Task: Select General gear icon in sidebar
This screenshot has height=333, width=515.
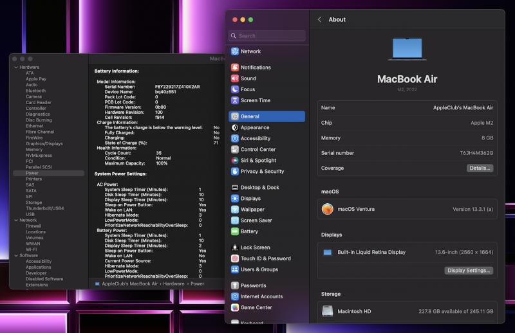Action: 235,116
